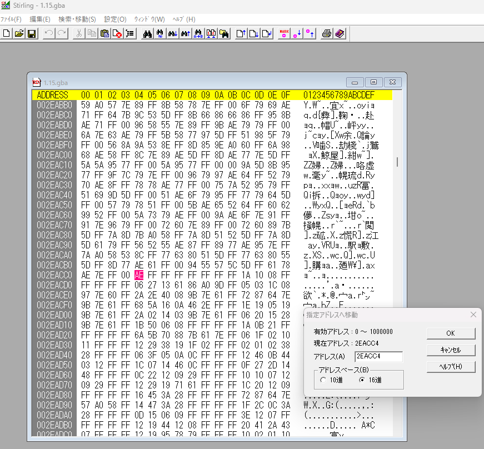Image resolution: width=484 pixels, height=449 pixels.
Task: Open the 編集(E) menu
Action: coord(40,19)
